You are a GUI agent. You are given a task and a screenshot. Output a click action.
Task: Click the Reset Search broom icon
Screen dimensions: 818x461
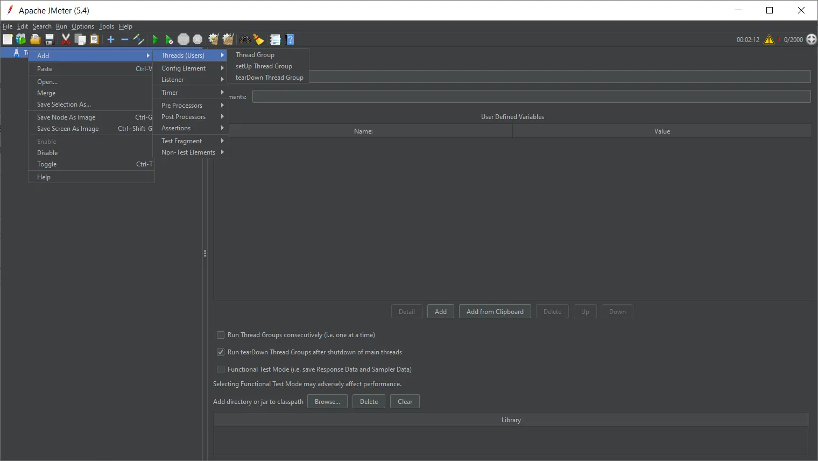point(259,39)
